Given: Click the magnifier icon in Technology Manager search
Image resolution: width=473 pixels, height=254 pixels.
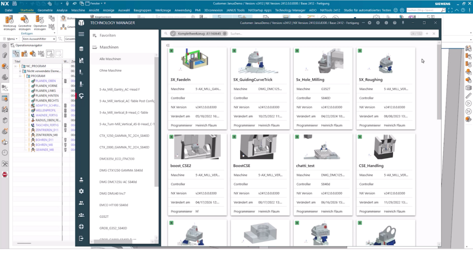Looking at the screenshot, I should click(x=165, y=34).
